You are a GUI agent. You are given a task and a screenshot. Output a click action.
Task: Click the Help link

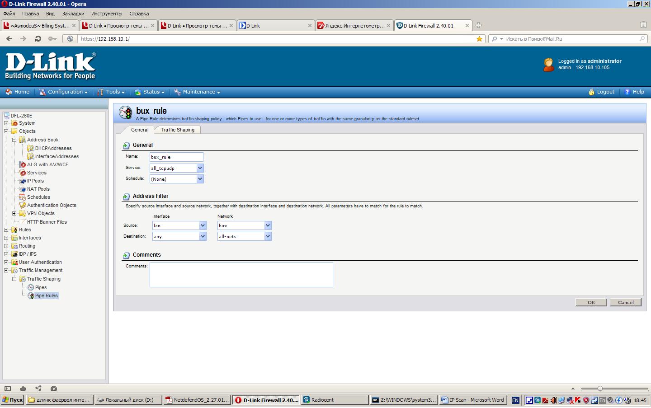pyautogui.click(x=634, y=92)
